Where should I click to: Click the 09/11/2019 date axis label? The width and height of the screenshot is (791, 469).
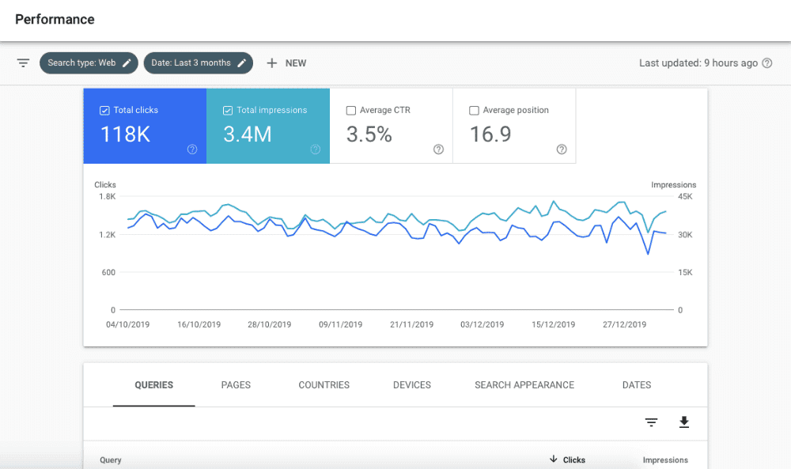340,325
